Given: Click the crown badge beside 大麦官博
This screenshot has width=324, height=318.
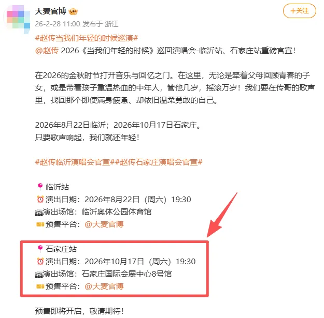Looking at the screenshot, I should (x=73, y=11).
